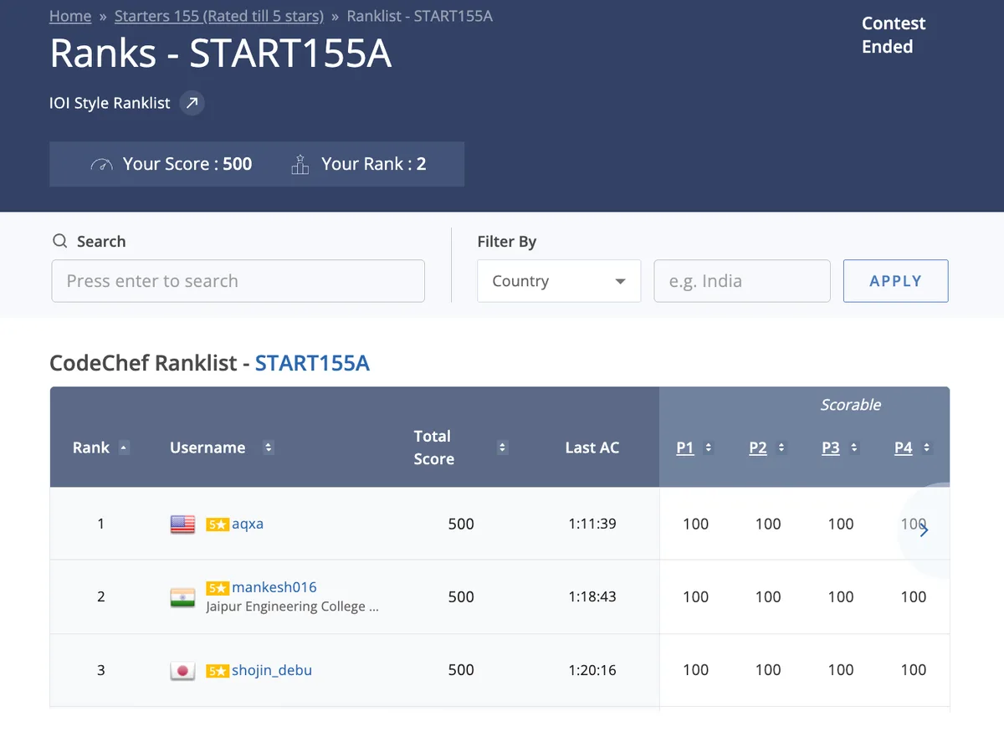Open the IOI Style Ranklist arrow icon
This screenshot has height=752, width=1004.
coord(192,104)
